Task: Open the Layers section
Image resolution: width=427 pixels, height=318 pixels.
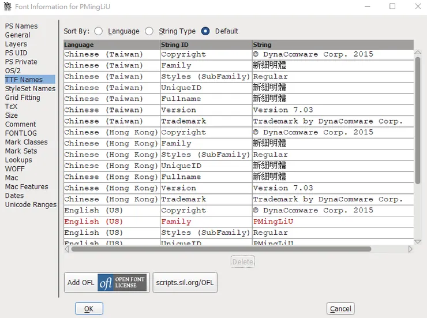Action: coord(16,44)
